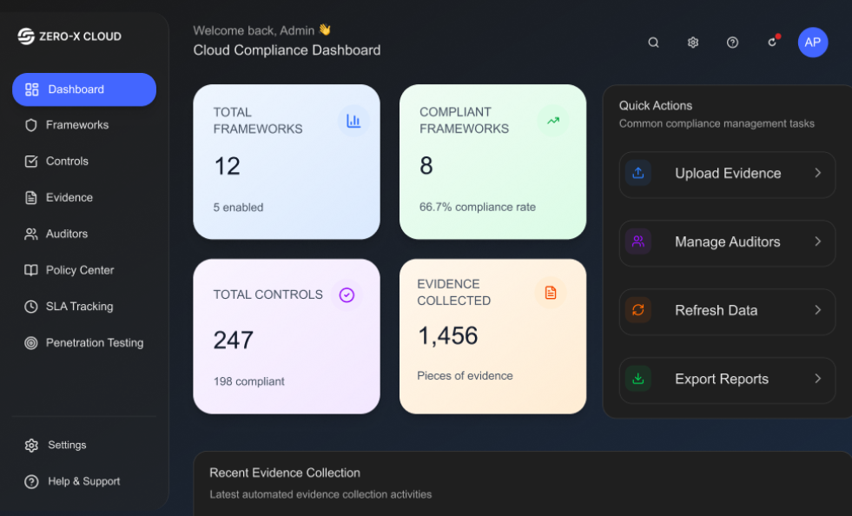This screenshot has width=852, height=516.
Task: Open Frameworks from the sidebar
Action: (76, 125)
